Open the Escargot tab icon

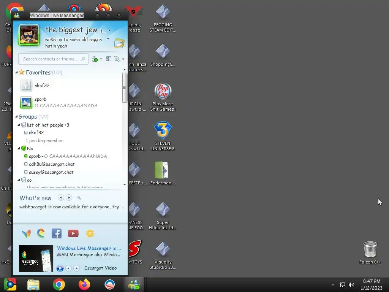(41, 233)
